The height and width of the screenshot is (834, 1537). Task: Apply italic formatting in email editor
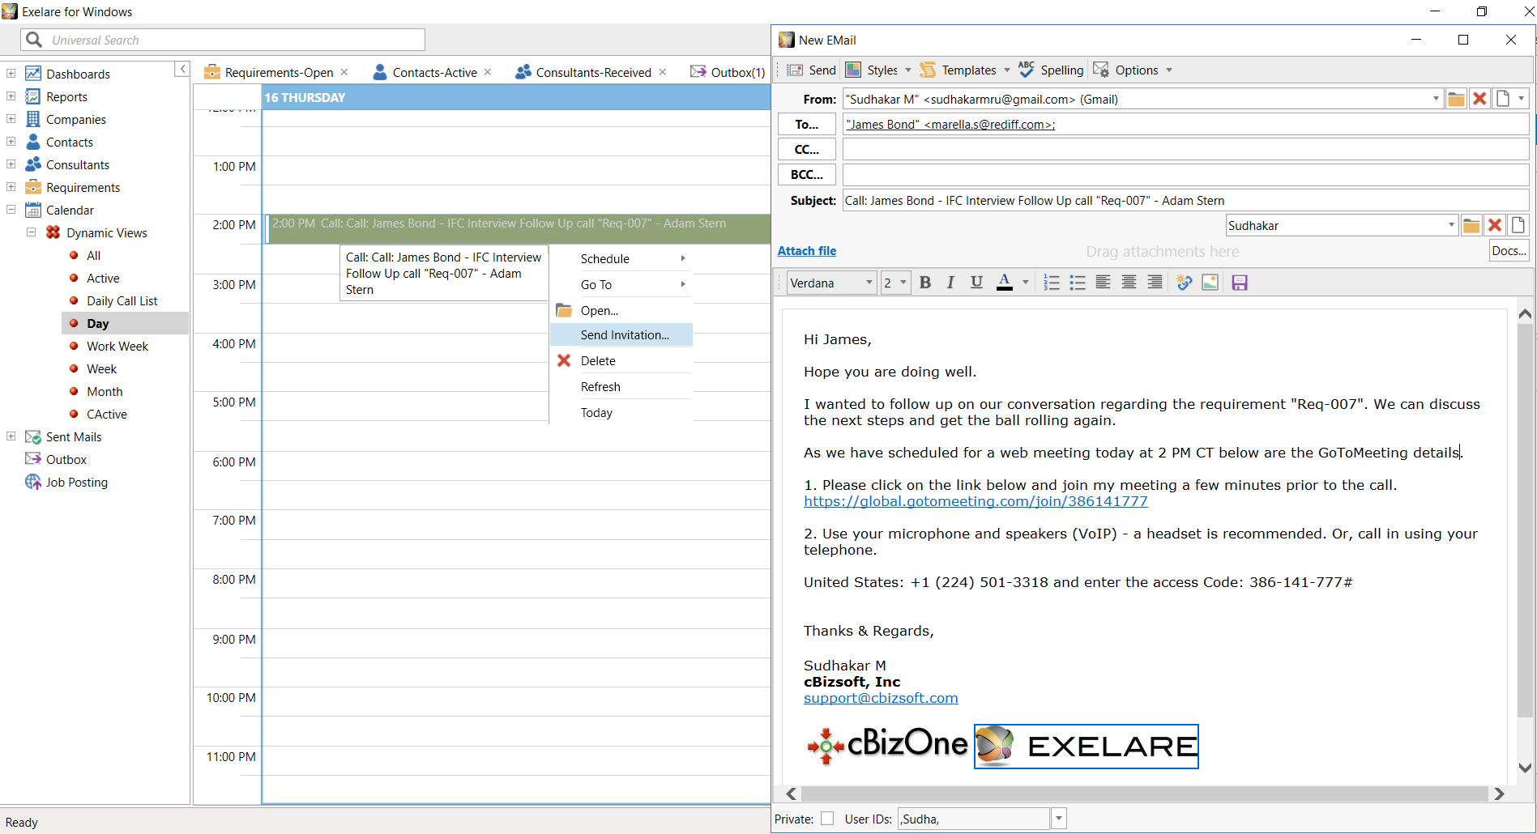950,283
